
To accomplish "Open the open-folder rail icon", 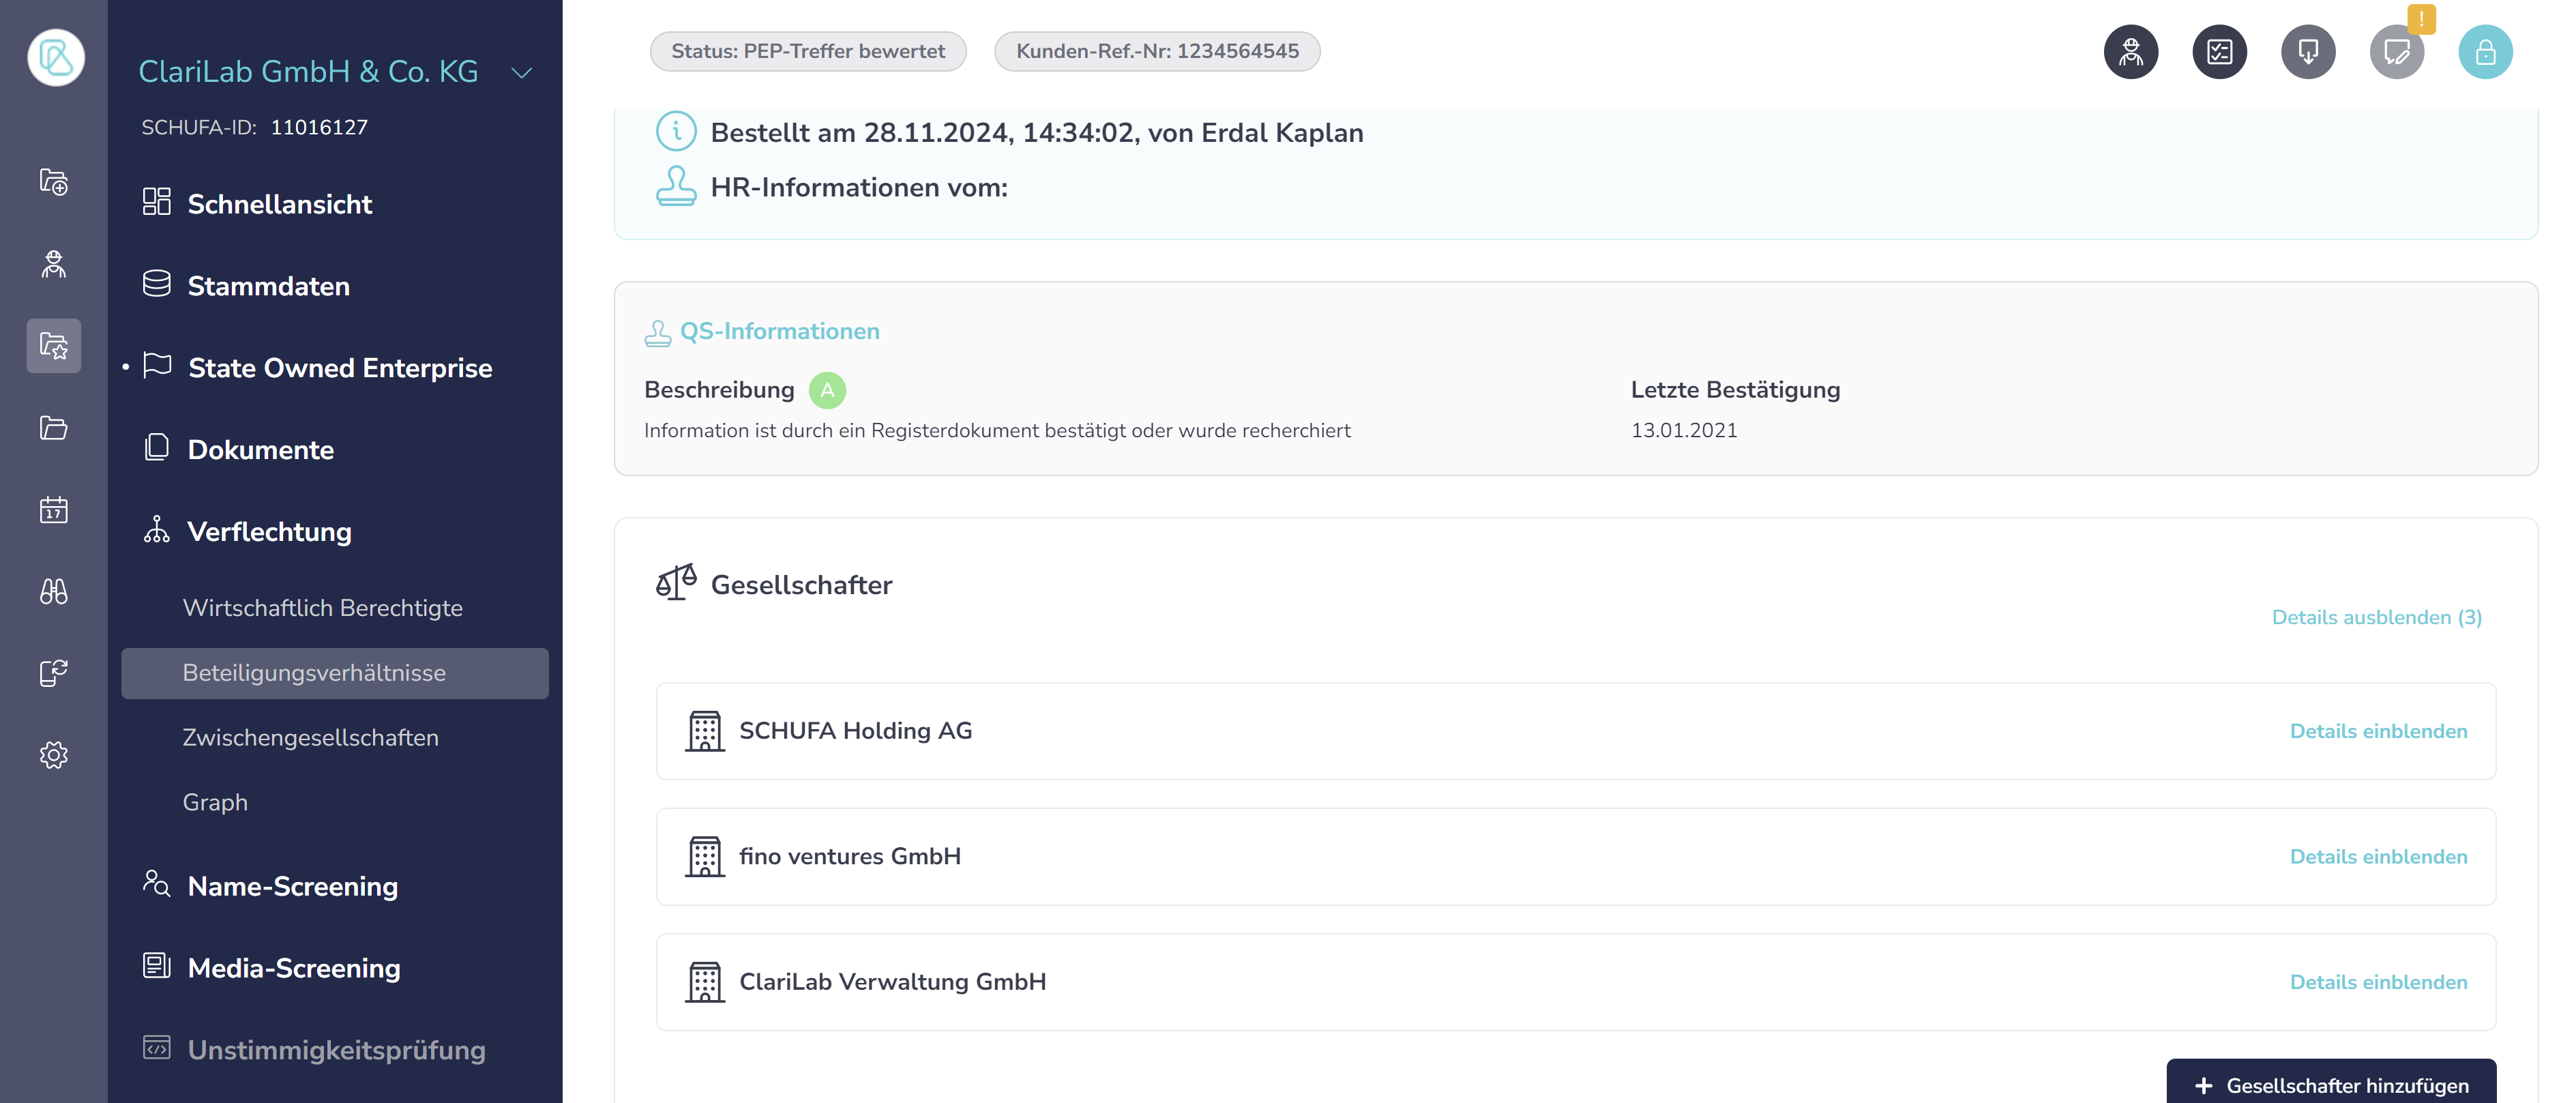I will [x=54, y=428].
